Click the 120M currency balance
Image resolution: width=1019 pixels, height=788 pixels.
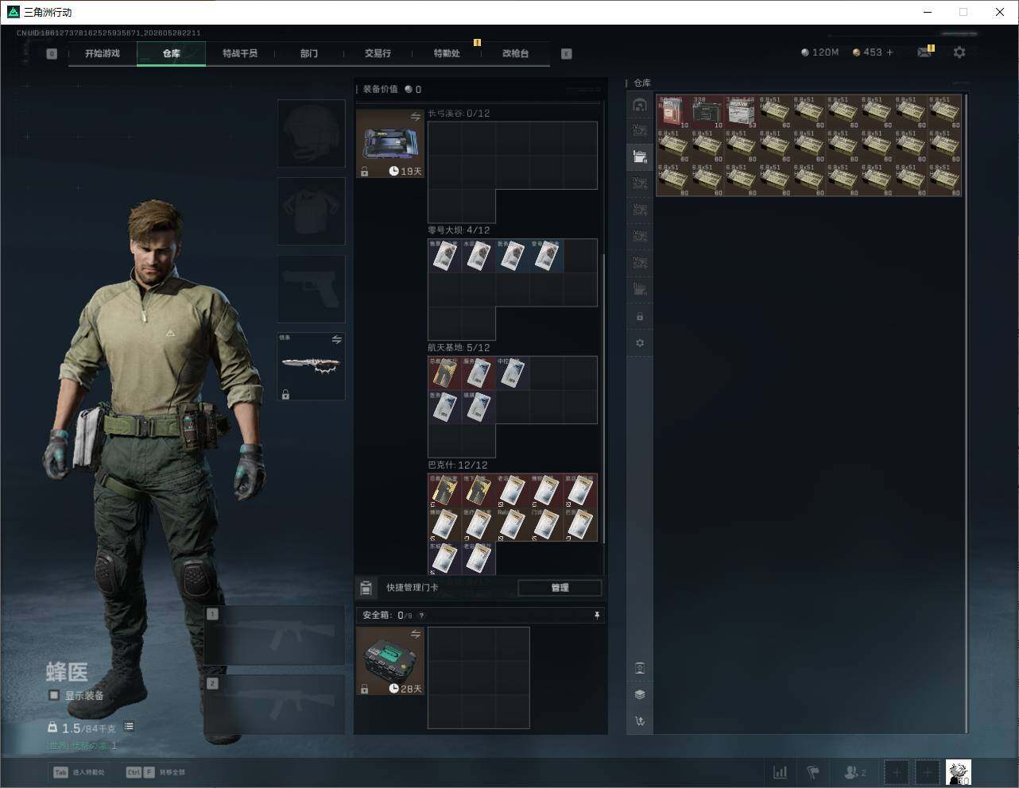pos(819,52)
